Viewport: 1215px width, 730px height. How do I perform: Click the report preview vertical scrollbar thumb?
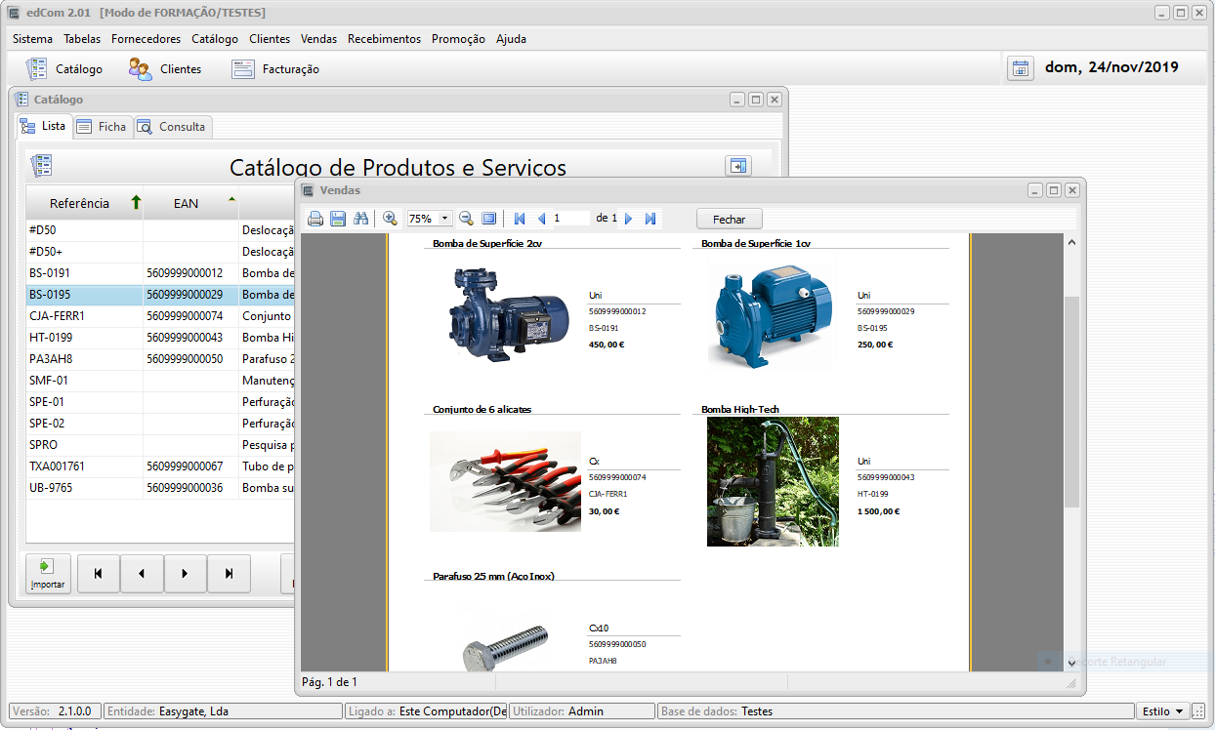coord(1071,402)
